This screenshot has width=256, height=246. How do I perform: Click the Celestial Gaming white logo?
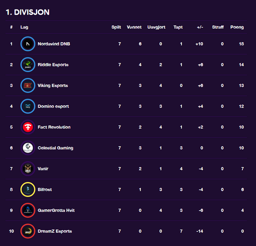tap(28, 148)
